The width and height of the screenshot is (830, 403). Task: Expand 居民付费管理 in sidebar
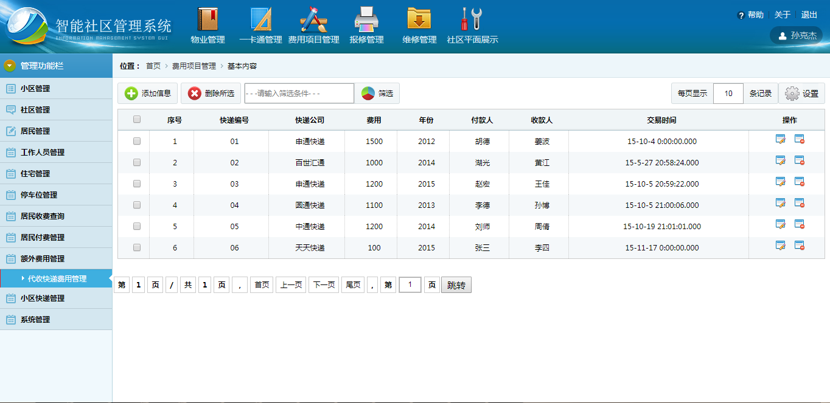click(56, 238)
